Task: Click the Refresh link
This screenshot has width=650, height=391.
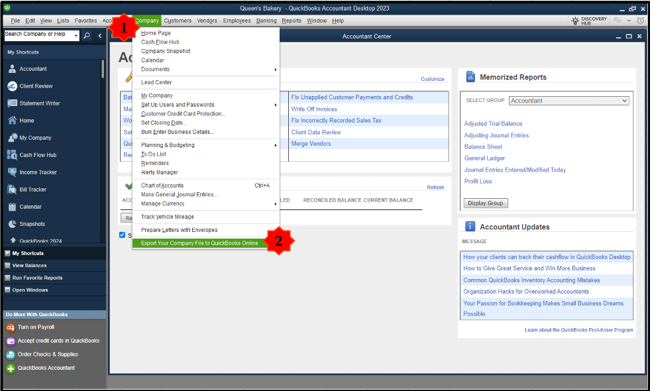Action: pos(435,188)
